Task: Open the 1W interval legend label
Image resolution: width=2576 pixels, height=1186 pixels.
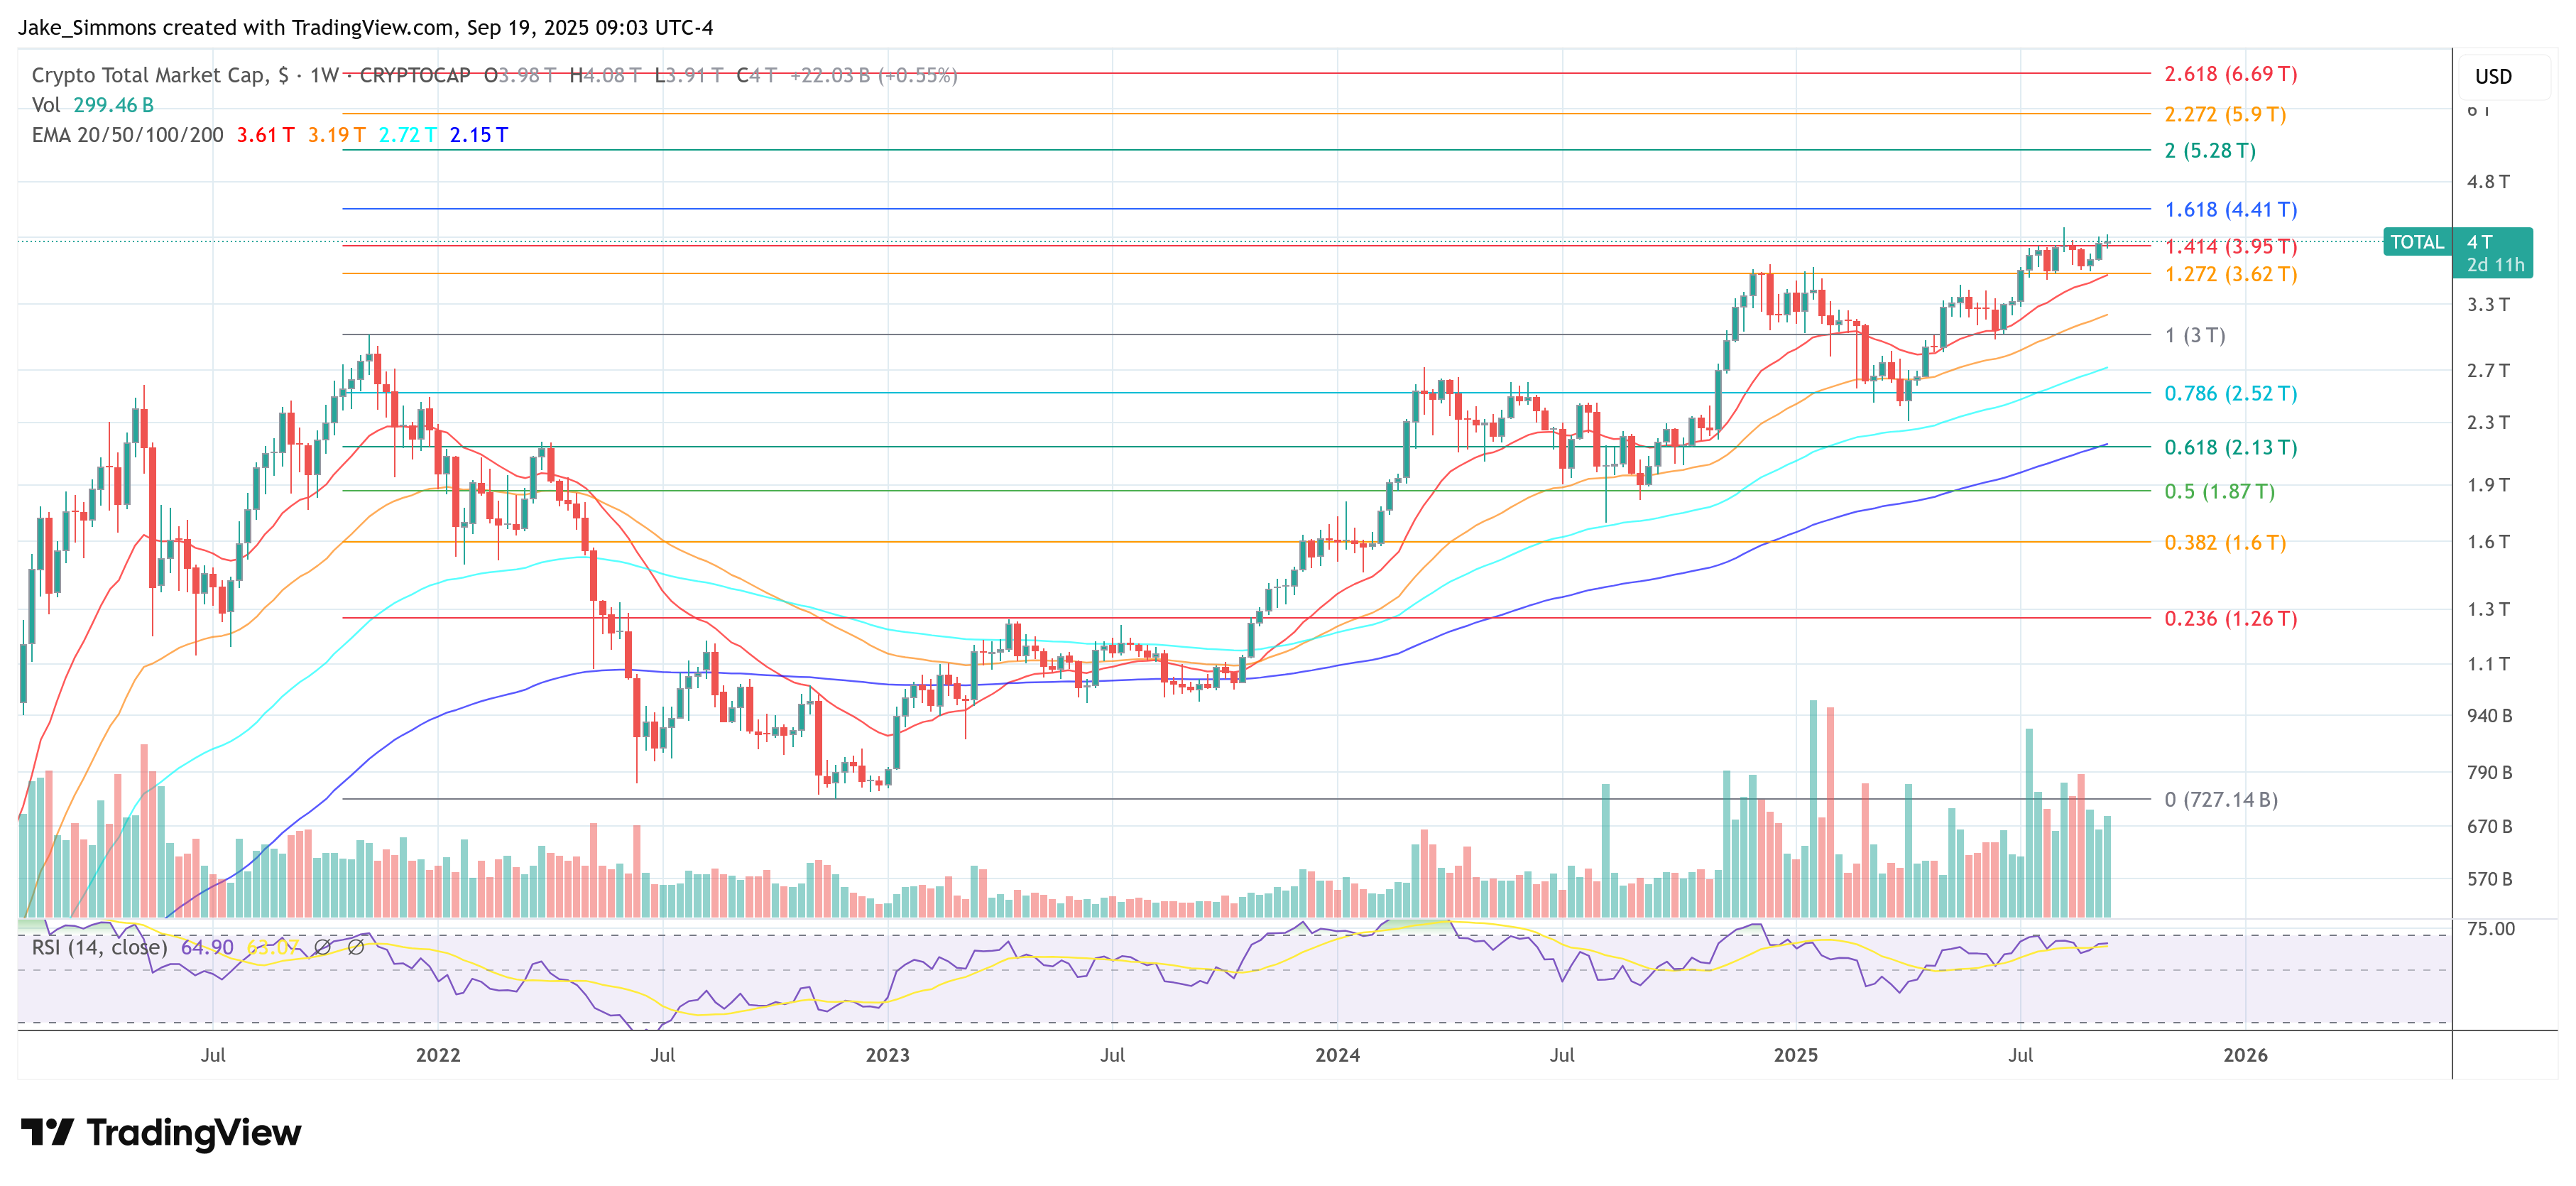Action: point(324,75)
